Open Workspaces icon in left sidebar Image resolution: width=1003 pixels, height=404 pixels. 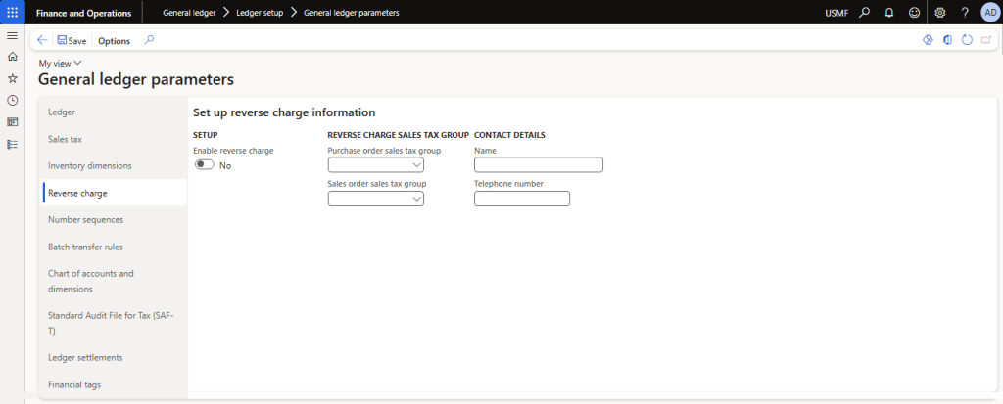pos(12,122)
